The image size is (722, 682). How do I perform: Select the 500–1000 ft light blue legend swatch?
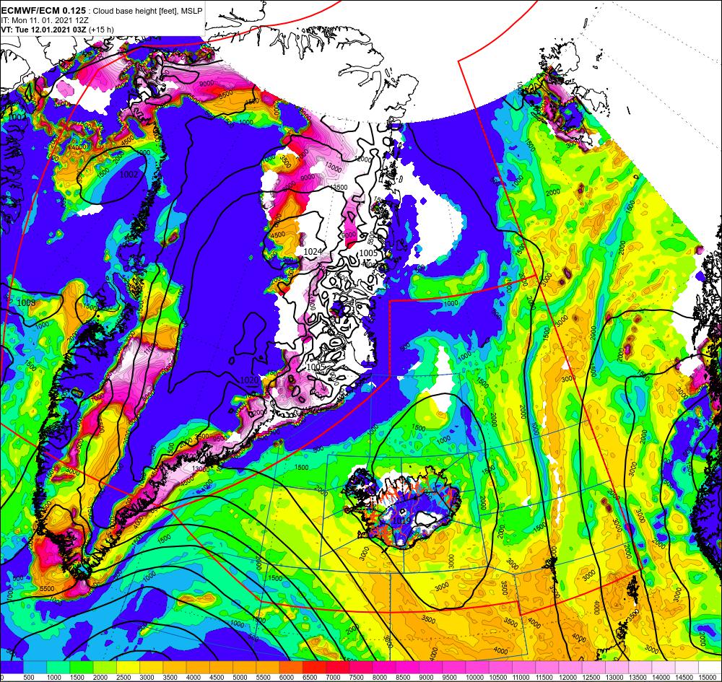click(x=35, y=667)
